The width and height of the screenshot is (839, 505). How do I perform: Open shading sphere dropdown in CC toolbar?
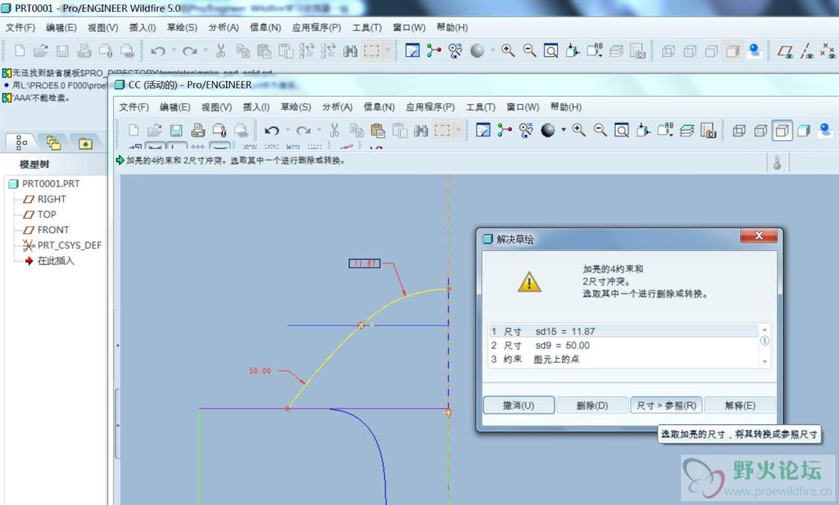563,130
